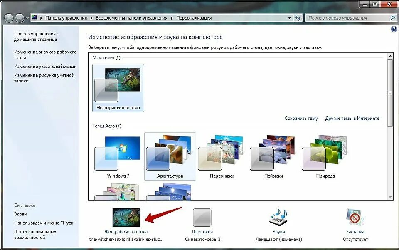
Task: Select the Природа theme
Action: (325, 156)
